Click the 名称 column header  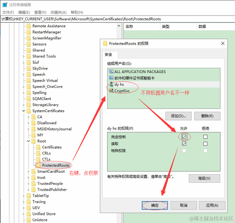point(142,27)
